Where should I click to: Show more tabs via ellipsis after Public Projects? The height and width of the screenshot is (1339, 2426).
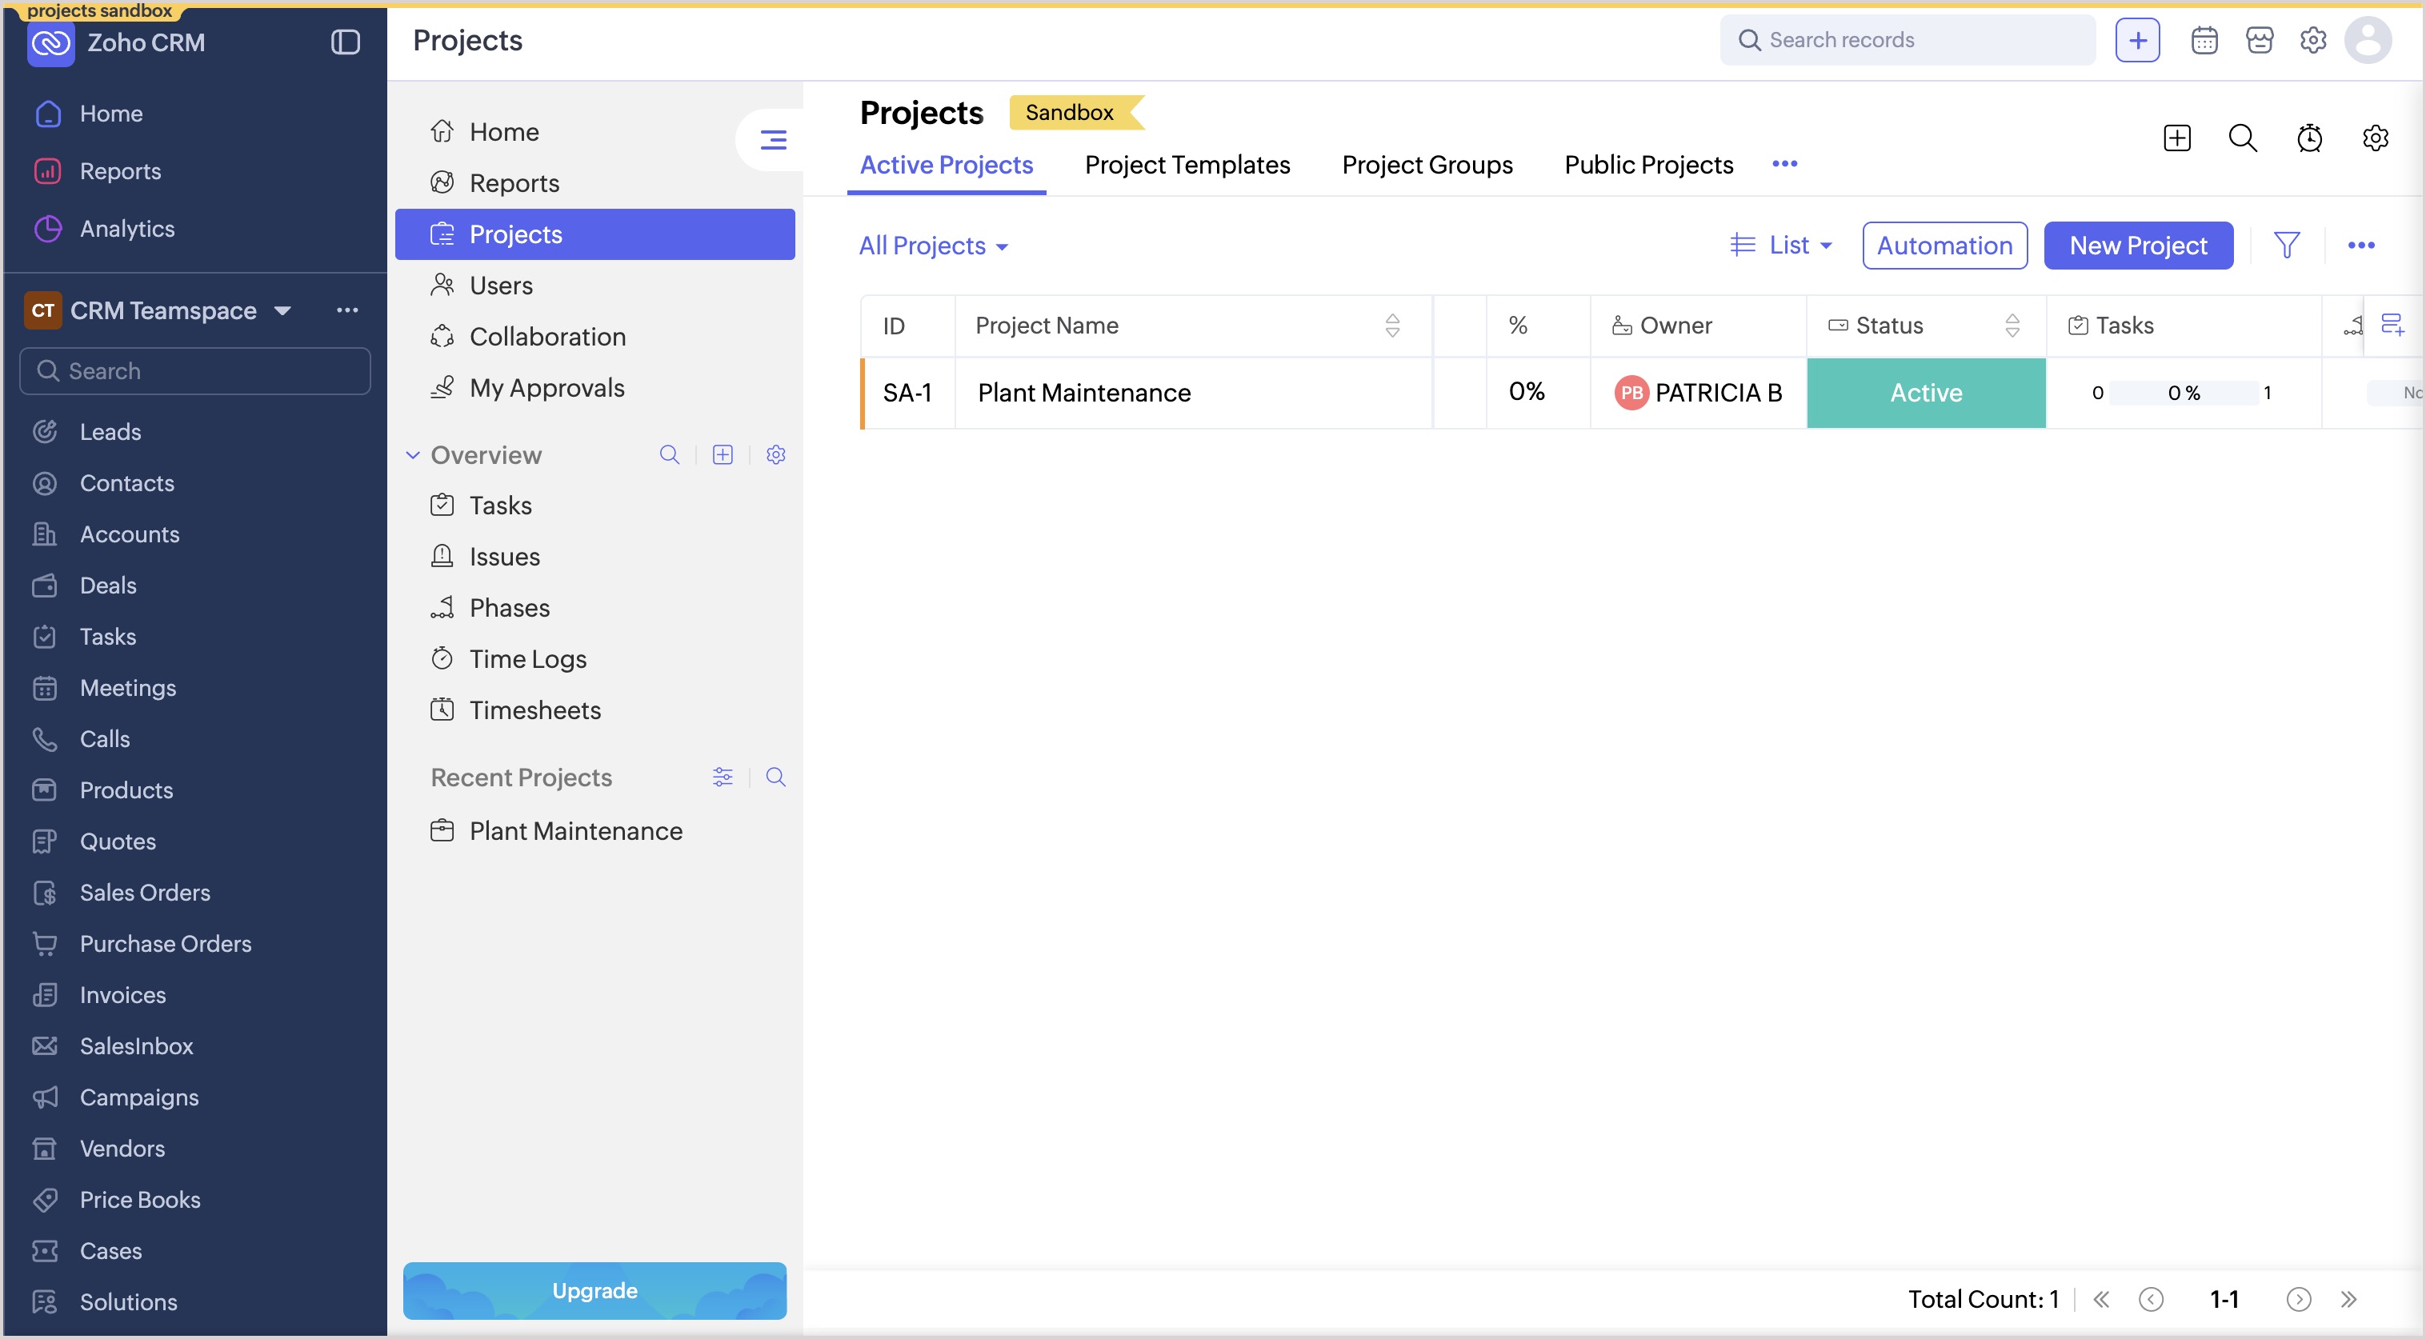click(x=1784, y=164)
